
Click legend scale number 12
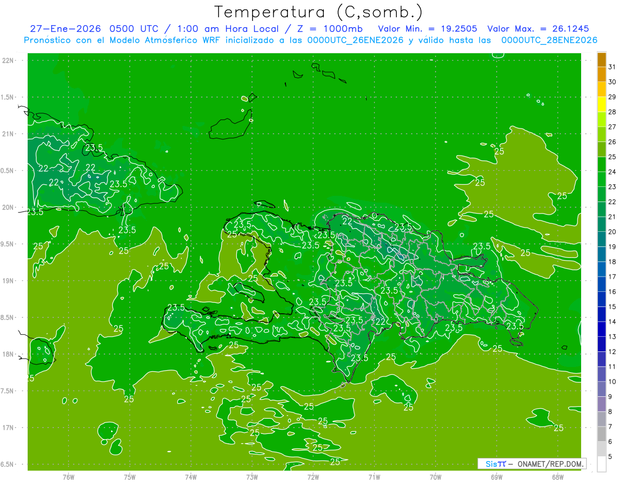click(612, 351)
